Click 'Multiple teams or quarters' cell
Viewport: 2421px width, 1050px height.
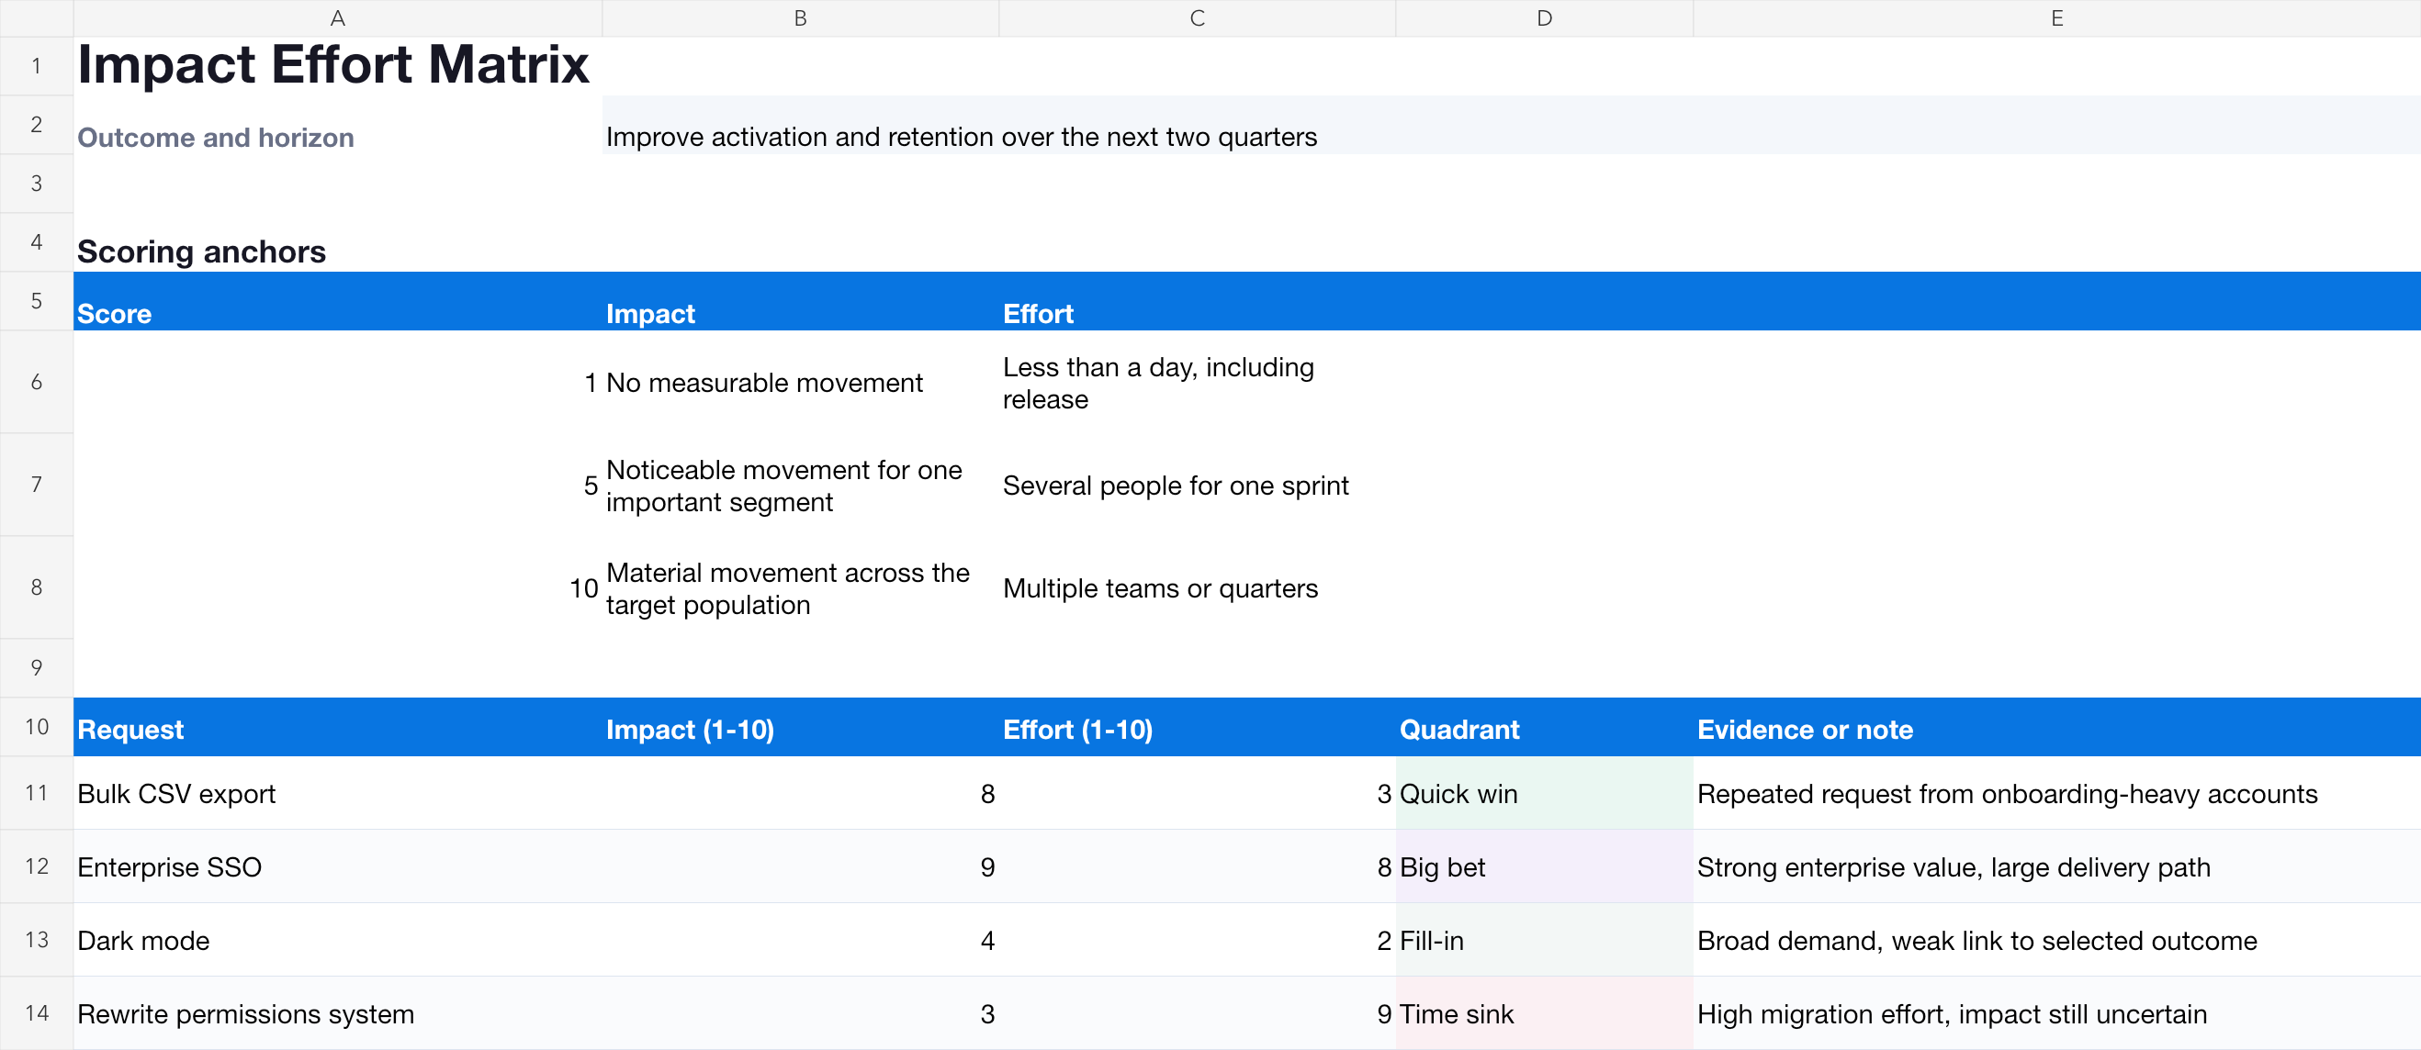pyautogui.click(x=1197, y=588)
